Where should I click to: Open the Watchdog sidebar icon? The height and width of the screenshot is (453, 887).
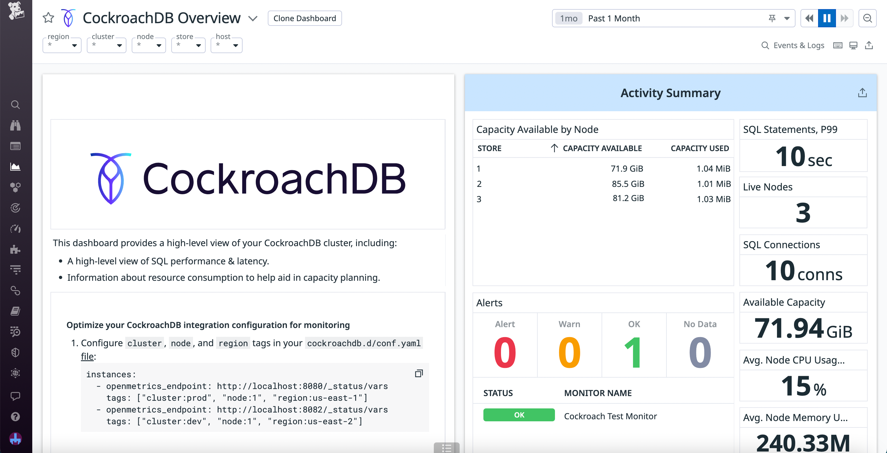[16, 125]
